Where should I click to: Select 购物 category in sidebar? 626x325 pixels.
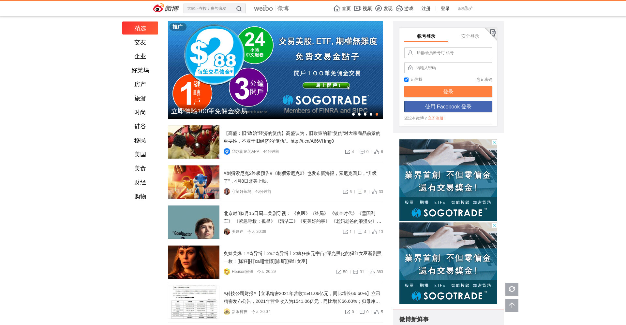[x=140, y=196]
